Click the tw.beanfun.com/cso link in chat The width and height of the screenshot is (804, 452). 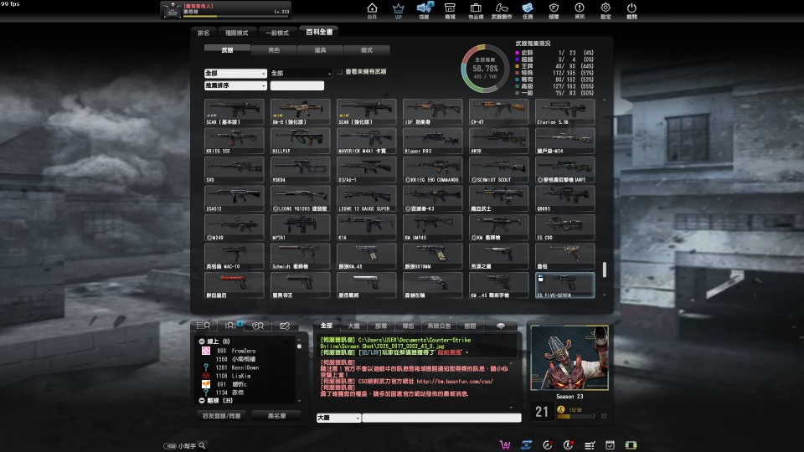[x=455, y=382]
